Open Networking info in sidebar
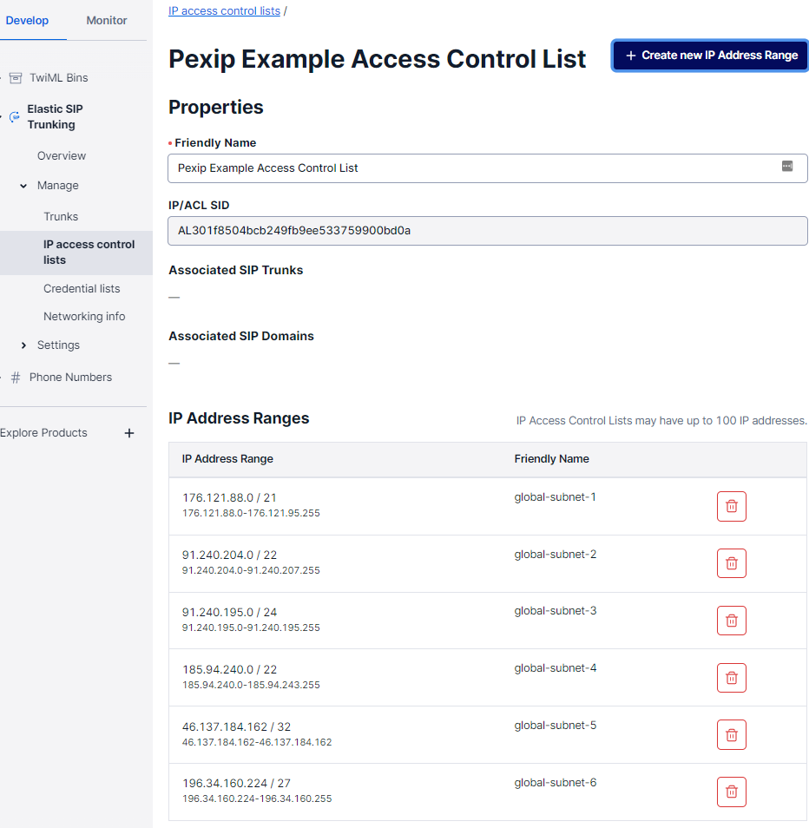This screenshot has height=828, width=809. pos(84,317)
